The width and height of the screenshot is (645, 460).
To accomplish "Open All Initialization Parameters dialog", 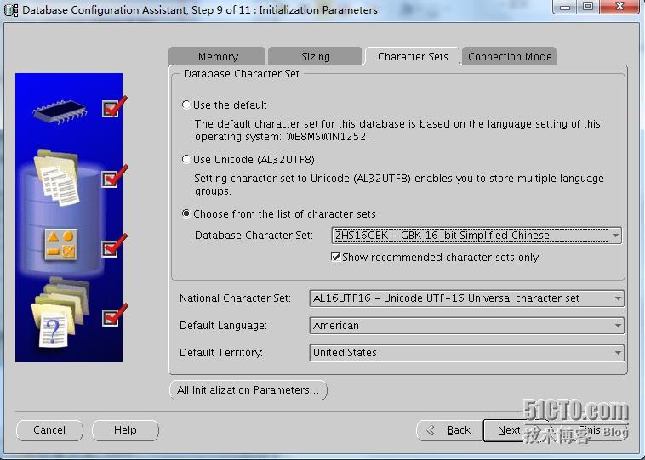I will tap(248, 389).
